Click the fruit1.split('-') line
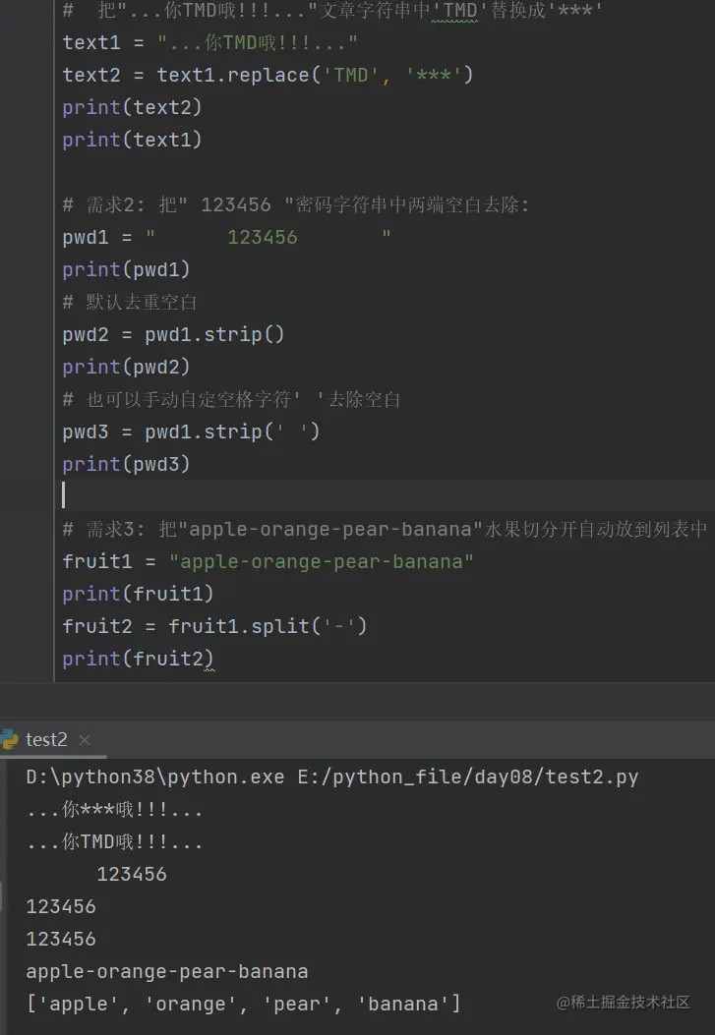 (214, 626)
